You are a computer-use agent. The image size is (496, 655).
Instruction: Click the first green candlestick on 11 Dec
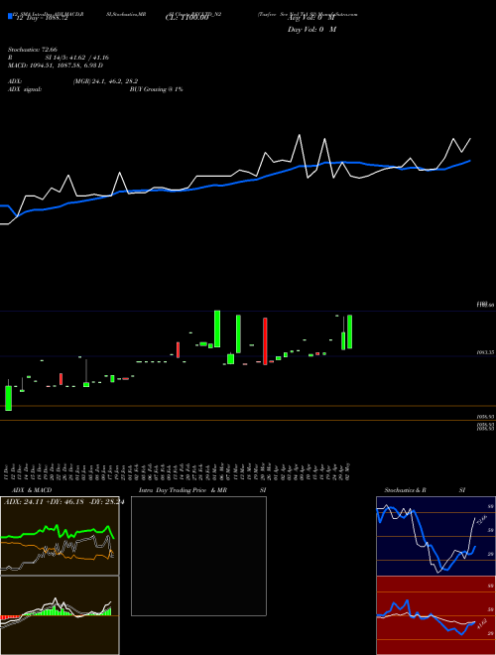8,398
